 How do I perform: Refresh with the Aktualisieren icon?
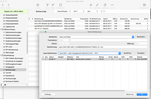60,5
